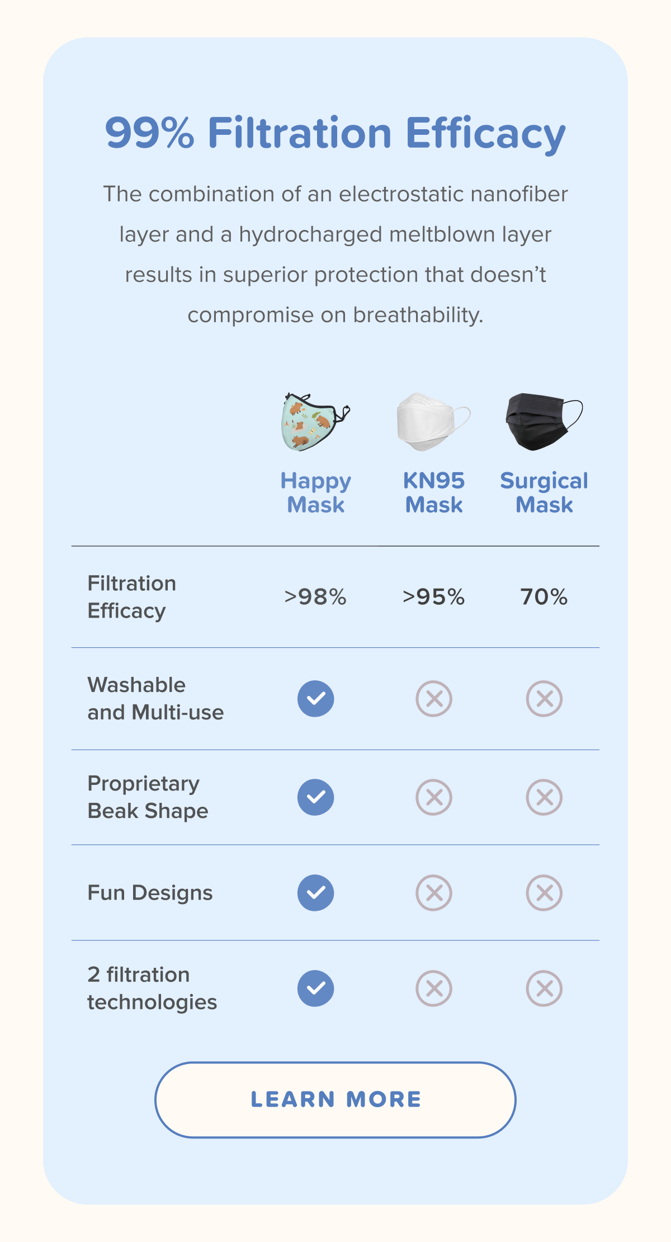671x1242 pixels.
Task: Click KN95 cross icon in Fun Designs row
Action: 434,893
